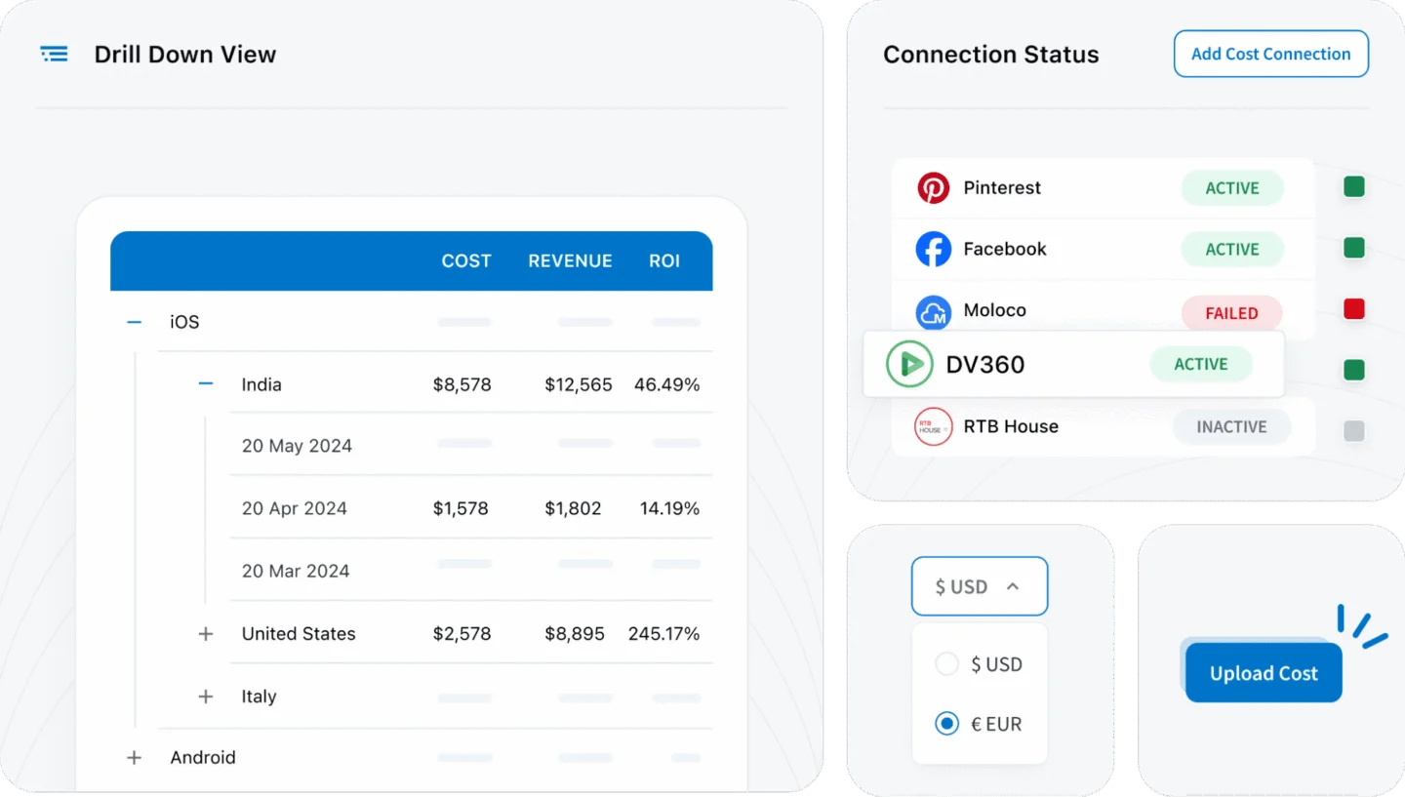Click the FAILED status badge for Moloco

pos(1231,313)
